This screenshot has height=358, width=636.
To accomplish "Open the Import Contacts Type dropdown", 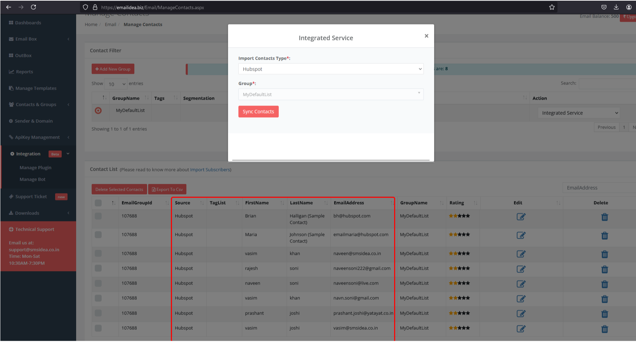I will click(330, 69).
